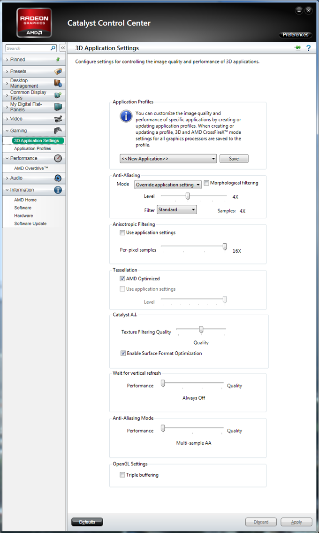Screen dimensions: 319x533
Task: Expand the Desktop Management section
Action: (34, 83)
